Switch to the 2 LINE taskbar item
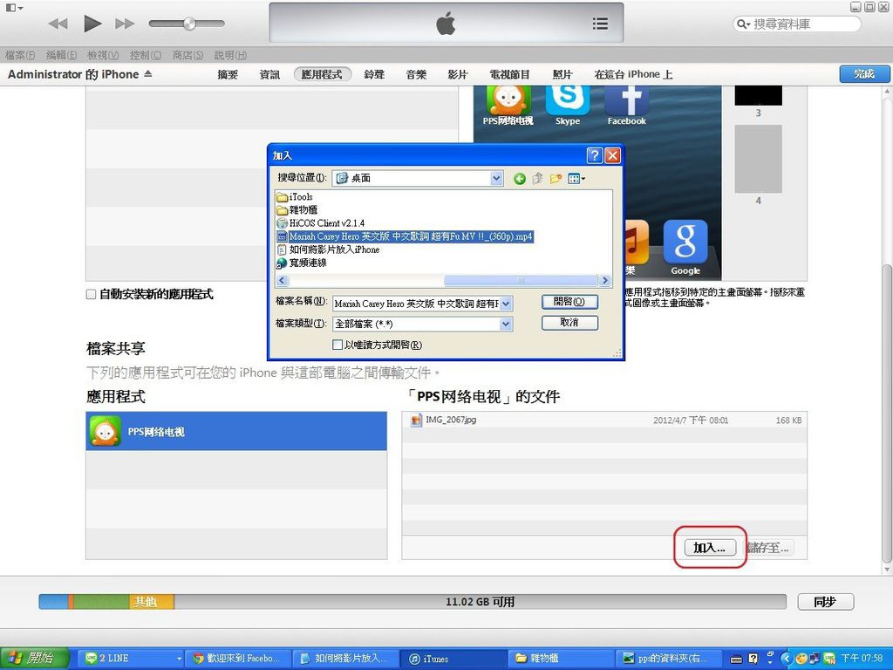 (133, 658)
